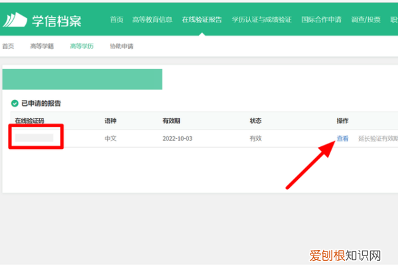The height and width of the screenshot is (268, 398).
Task: Open 首页 in the green top navigation
Action: [x=117, y=19]
